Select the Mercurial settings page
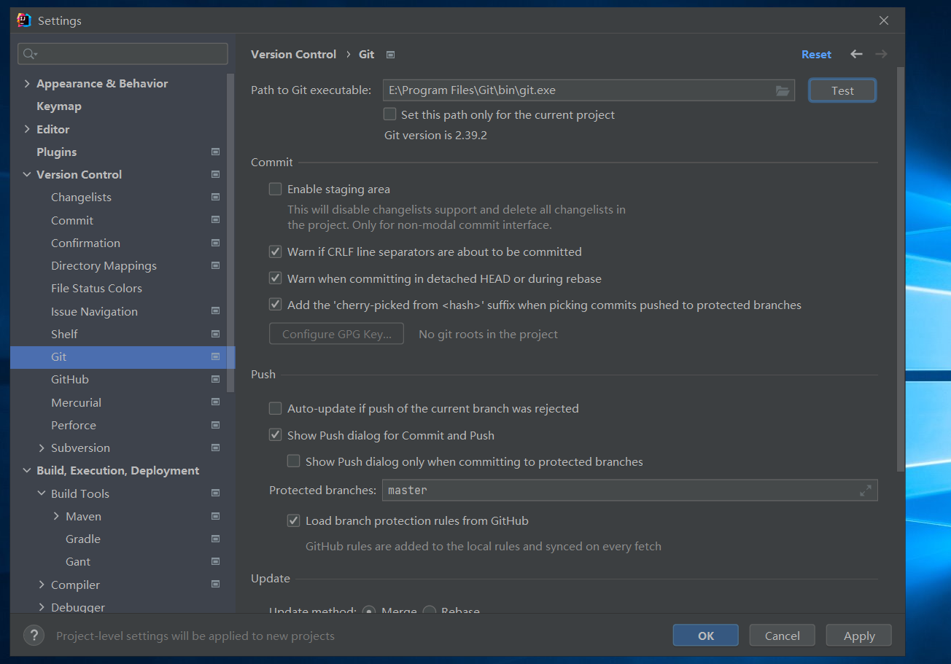951x664 pixels. 76,402
